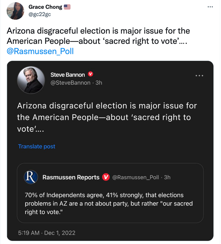Image resolution: width=221 pixels, height=244 pixels.
Task: Click the Steve Bannon display name
Action: click(x=68, y=75)
